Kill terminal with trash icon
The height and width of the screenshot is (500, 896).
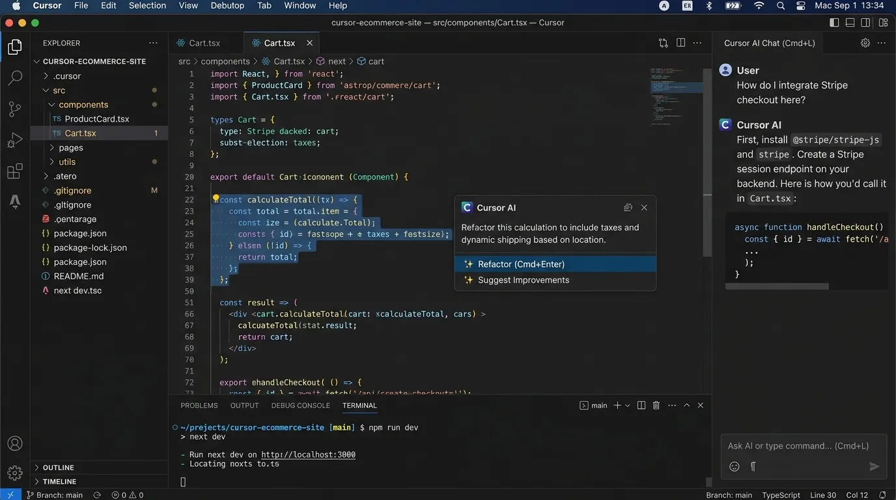pyautogui.click(x=656, y=405)
